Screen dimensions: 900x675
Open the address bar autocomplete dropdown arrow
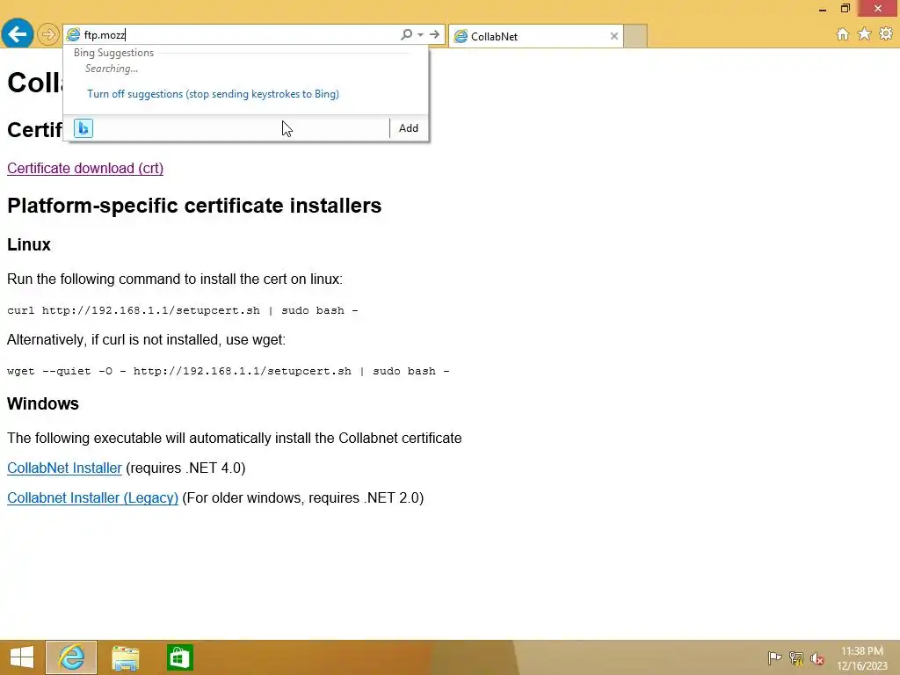(421, 35)
